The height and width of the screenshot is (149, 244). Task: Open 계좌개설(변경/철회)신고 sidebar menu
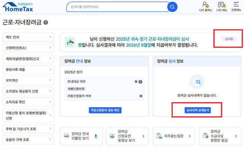coord(28,59)
